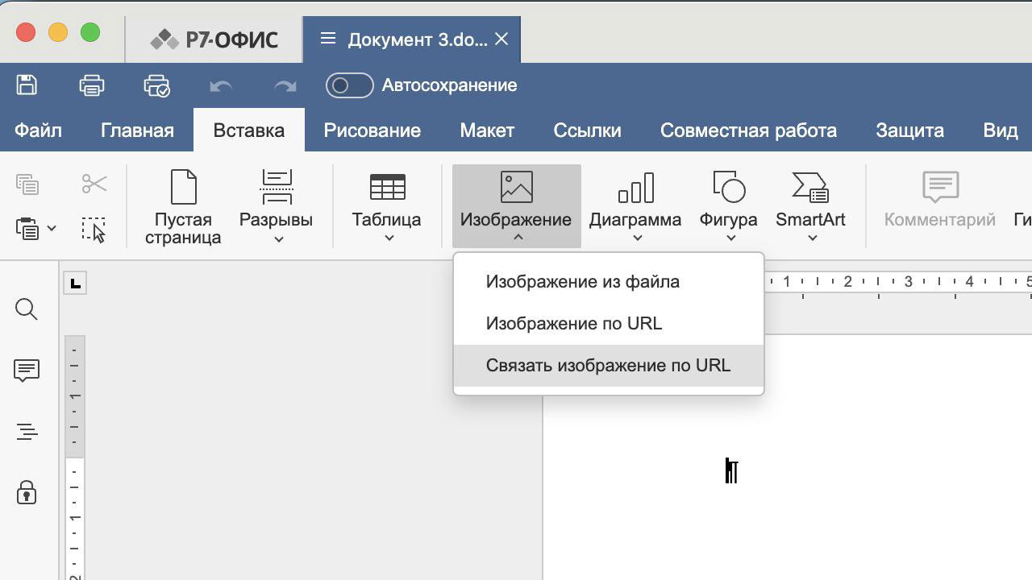1032x580 pixels.
Task: Click the Copy icon
Action: 27,184
